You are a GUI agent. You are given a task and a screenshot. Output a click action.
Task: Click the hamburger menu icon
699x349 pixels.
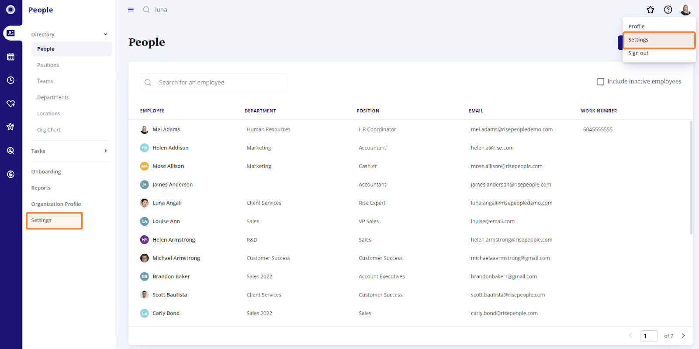point(131,10)
